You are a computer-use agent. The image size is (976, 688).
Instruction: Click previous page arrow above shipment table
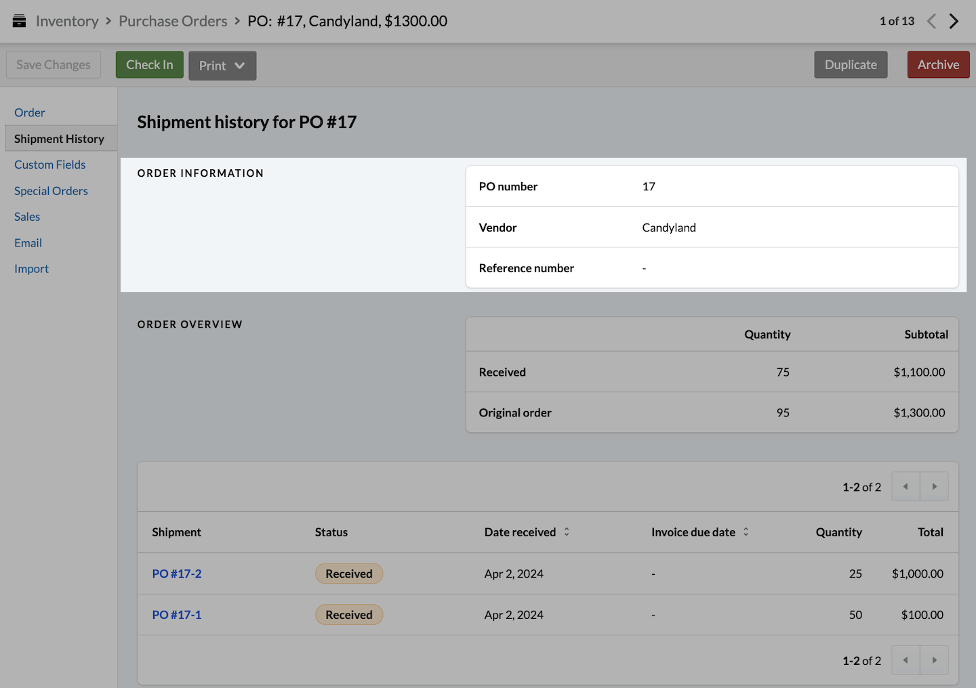pos(906,487)
